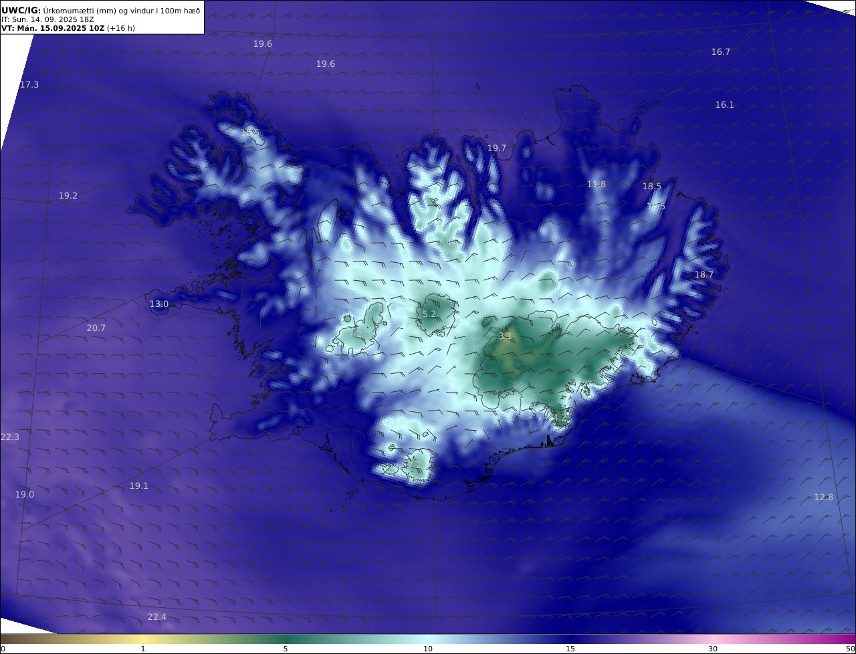Click the 22.4 value label
This screenshot has width=856, height=654.
156,617
